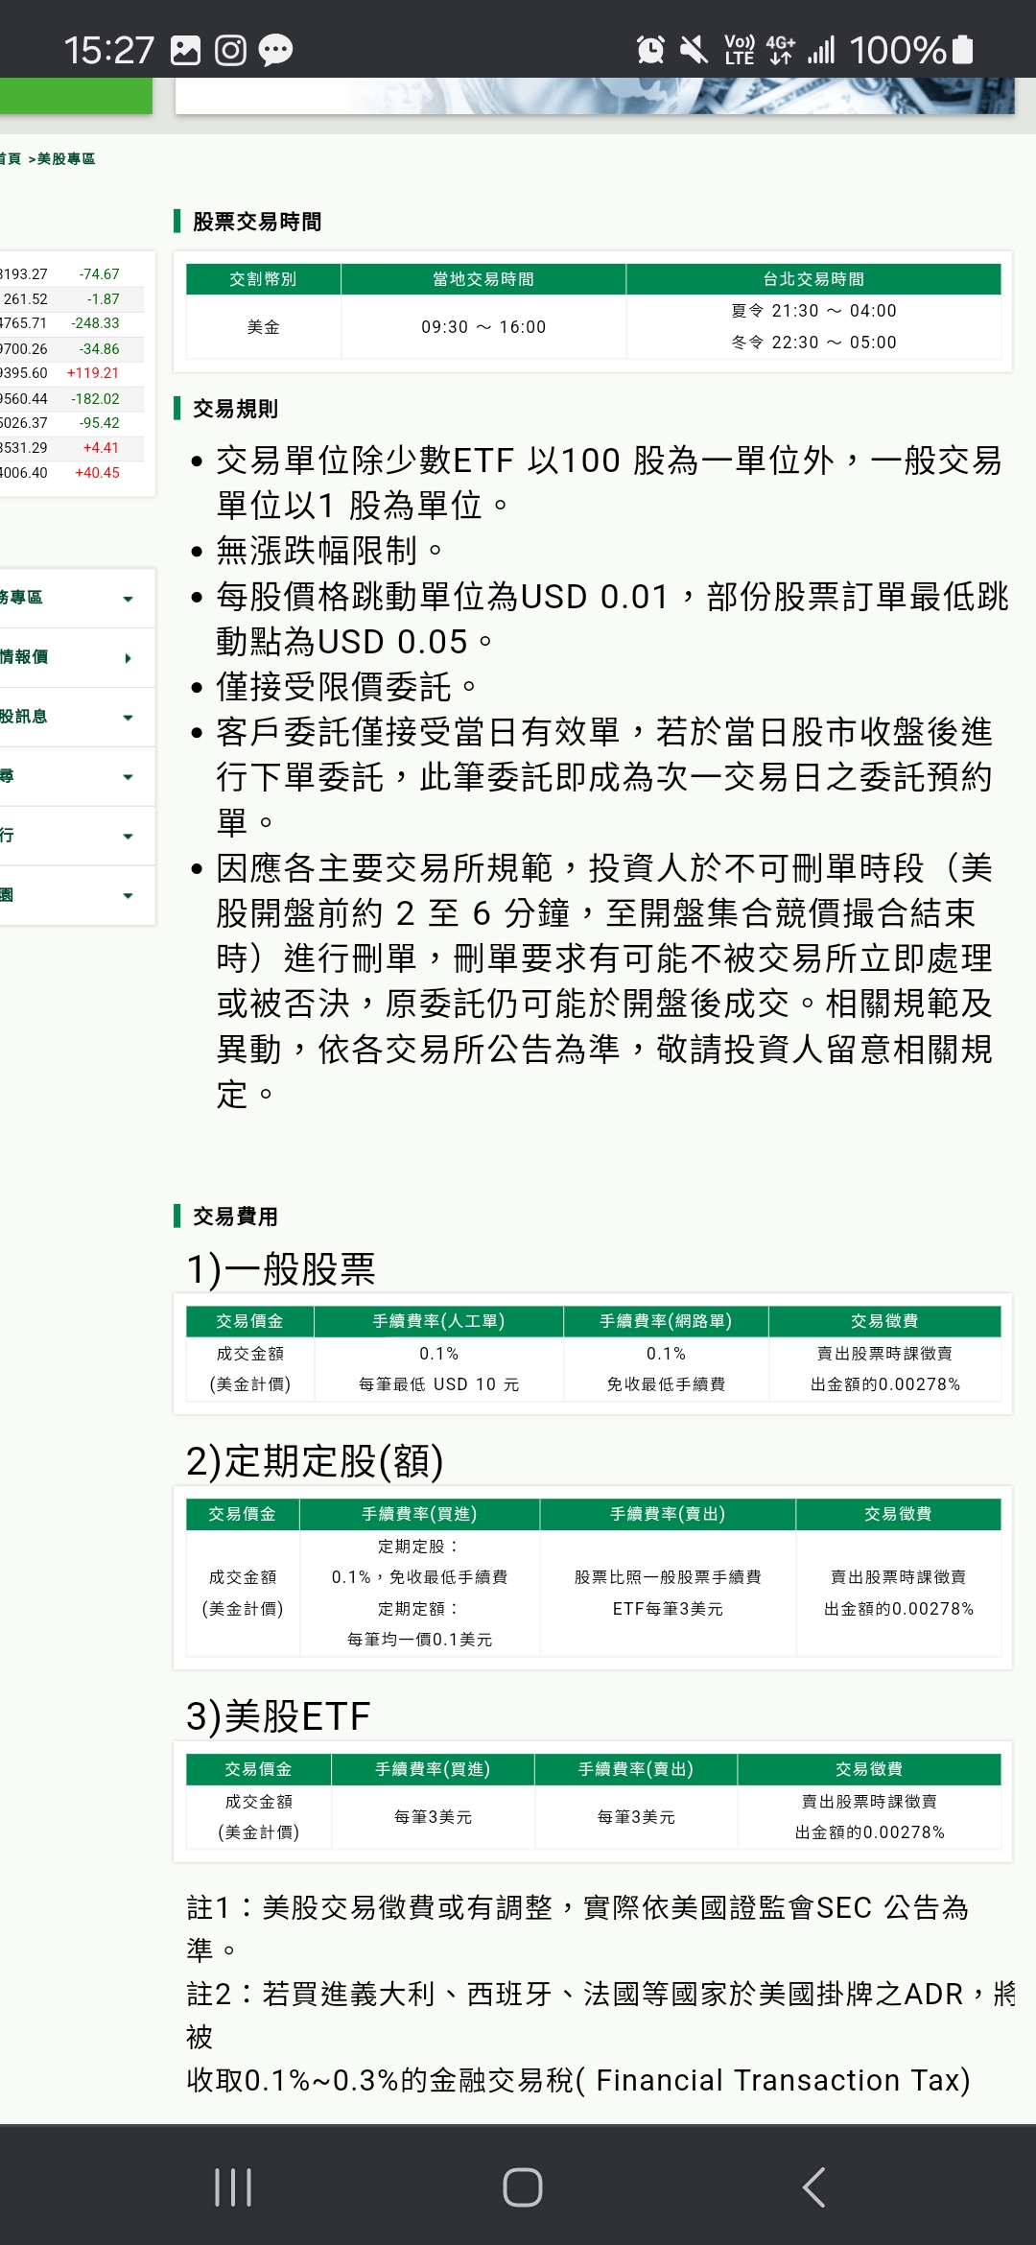Click the 每筆均一價0.1美元 text
Screen dimensions: 1036x2245
[419, 1640]
